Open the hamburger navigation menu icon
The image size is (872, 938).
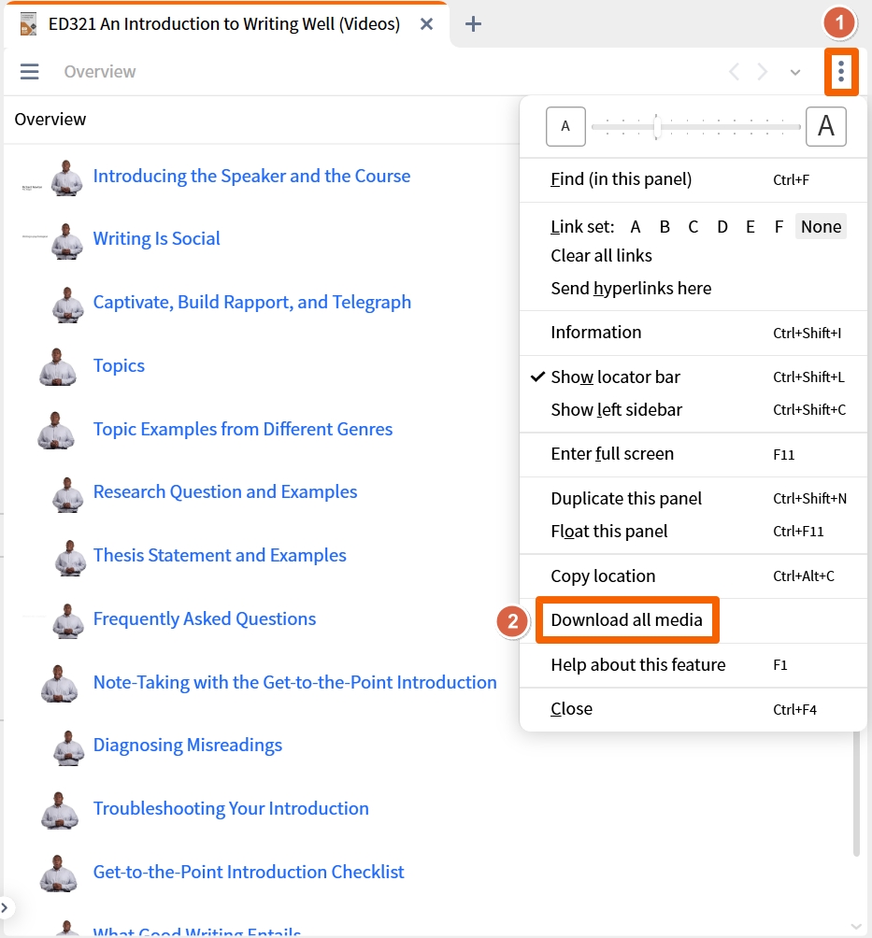tap(29, 72)
